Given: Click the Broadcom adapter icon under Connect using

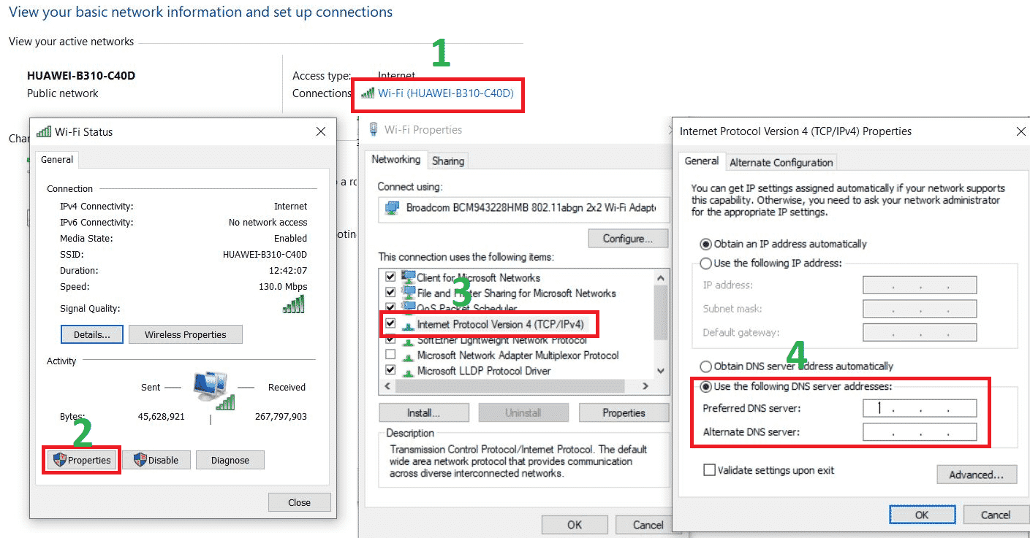Looking at the screenshot, I should 393,207.
